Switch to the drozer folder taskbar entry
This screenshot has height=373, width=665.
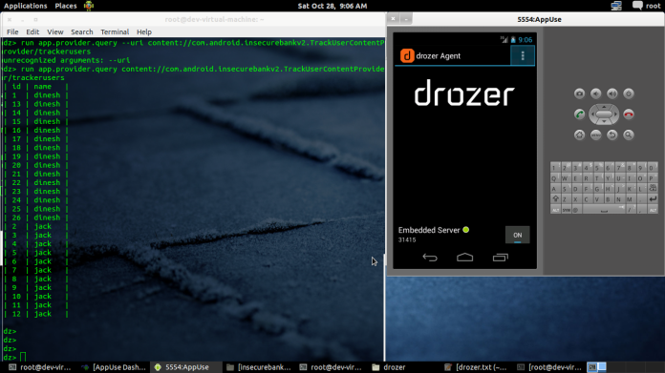coord(389,367)
